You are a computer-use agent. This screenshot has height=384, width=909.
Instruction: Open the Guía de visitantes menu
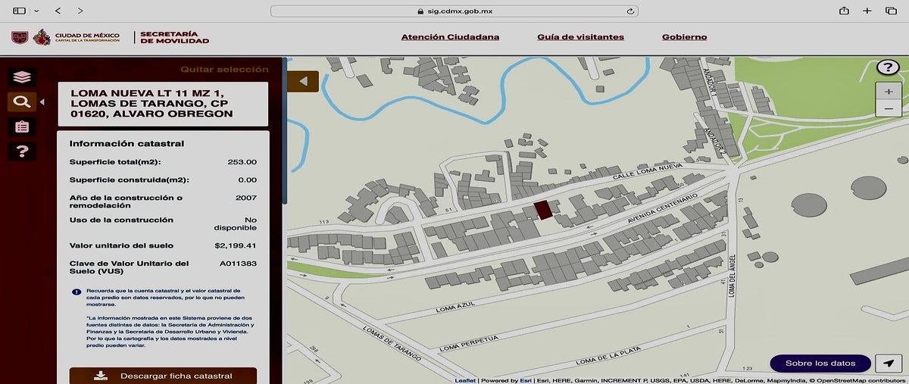(581, 36)
